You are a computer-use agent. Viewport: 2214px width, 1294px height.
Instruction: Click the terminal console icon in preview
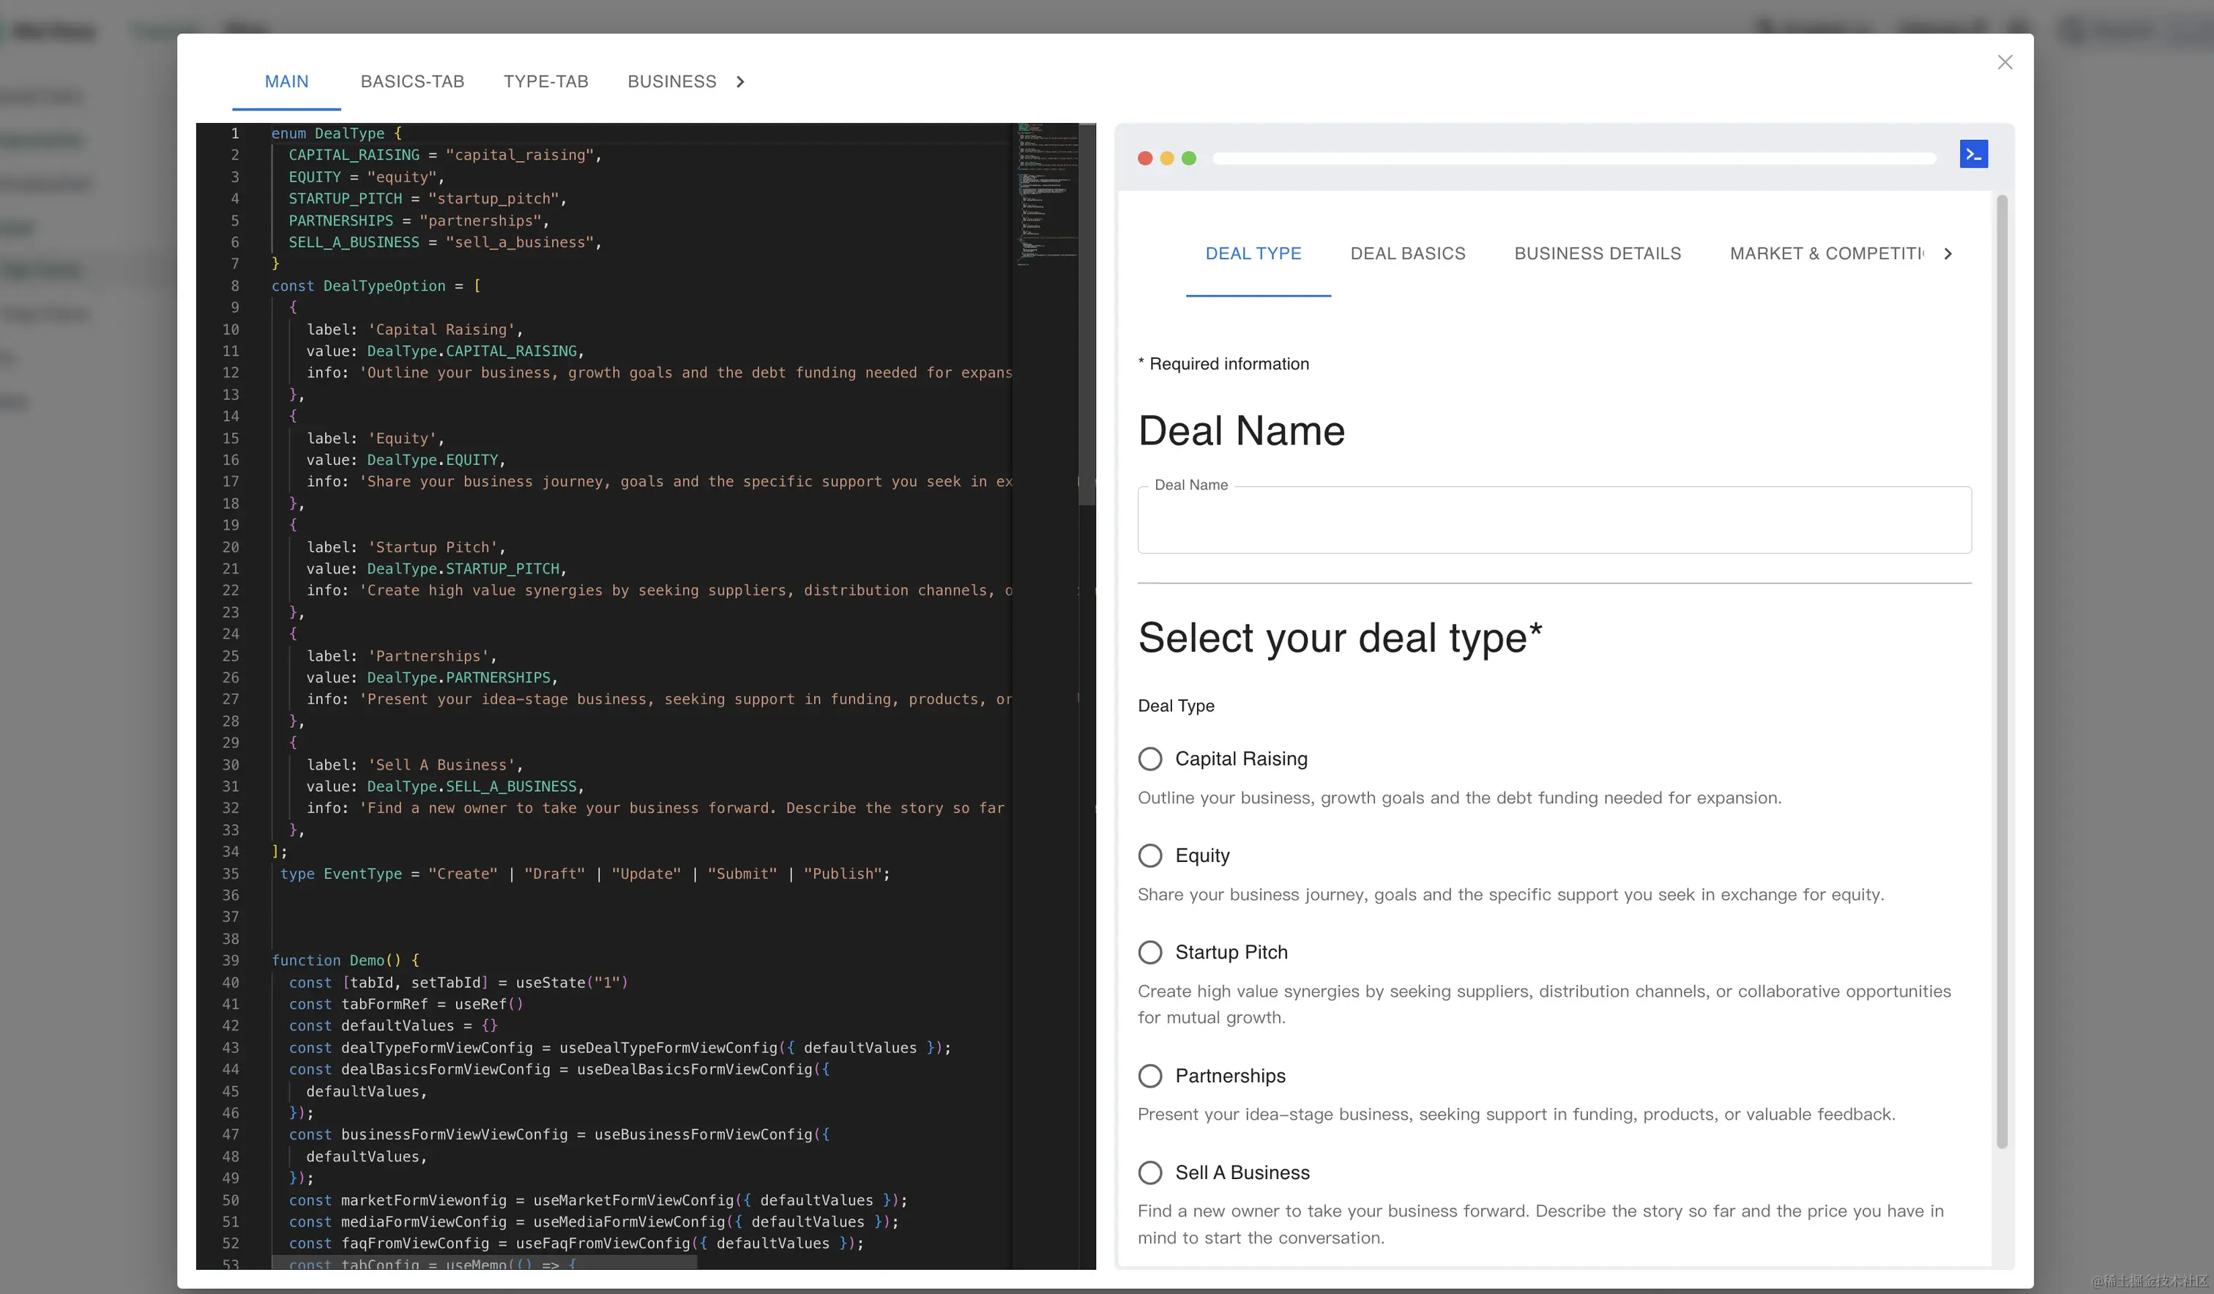click(x=1972, y=155)
